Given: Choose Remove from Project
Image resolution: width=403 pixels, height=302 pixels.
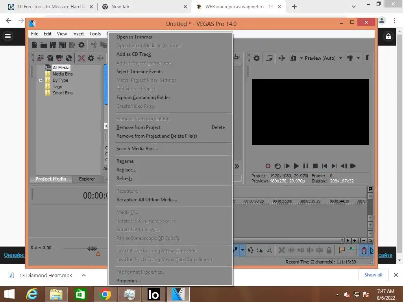Looking at the screenshot, I should click(x=170, y=127).
